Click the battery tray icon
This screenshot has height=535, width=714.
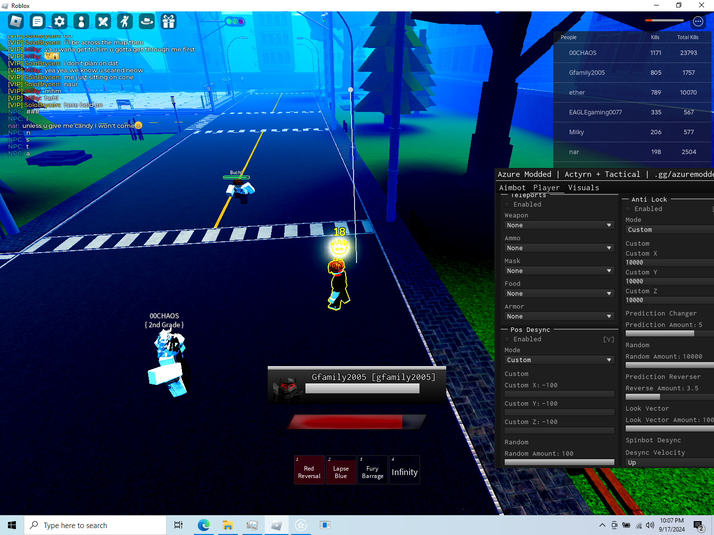pos(626,525)
